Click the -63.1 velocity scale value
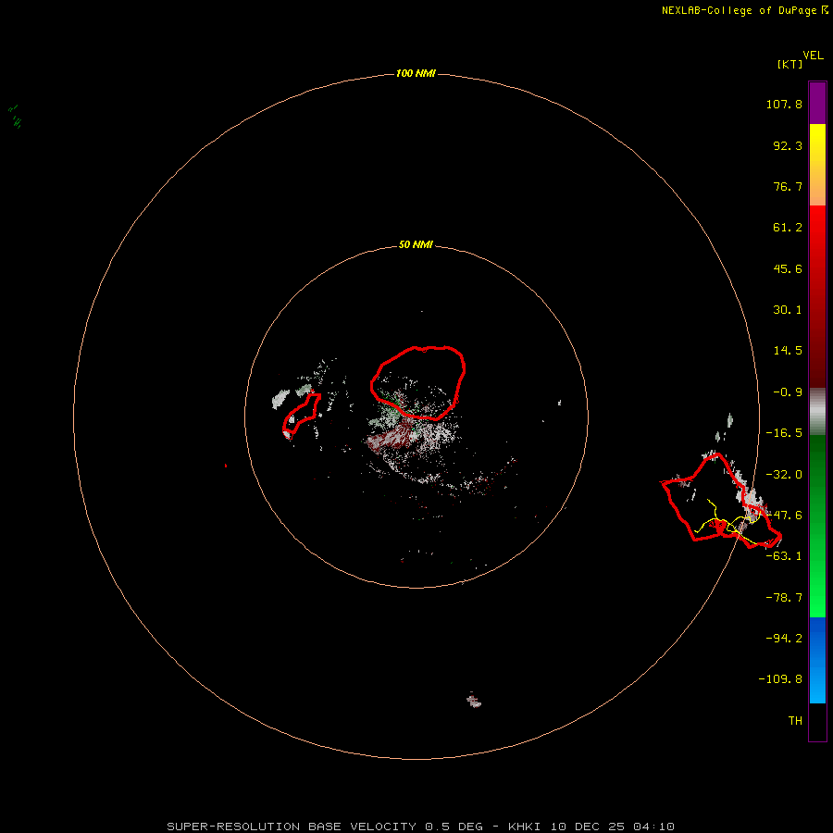The height and width of the screenshot is (833, 833). tap(784, 556)
